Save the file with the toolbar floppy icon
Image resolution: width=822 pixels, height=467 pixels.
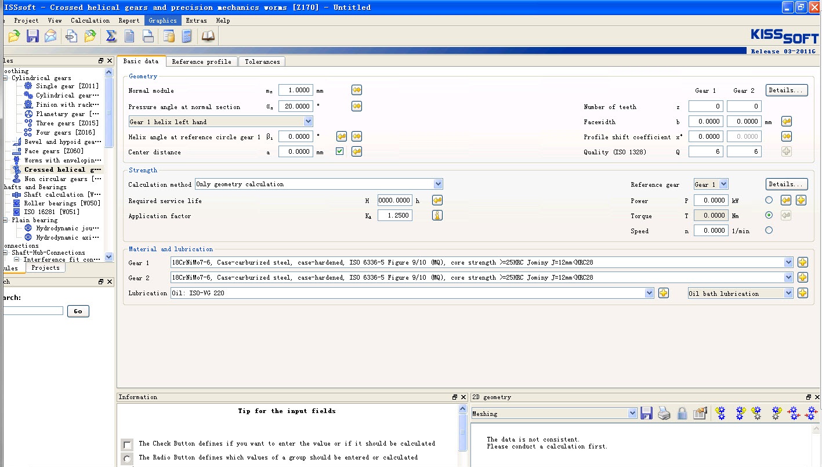coord(32,37)
